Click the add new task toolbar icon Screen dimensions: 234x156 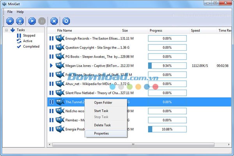click(10, 21)
